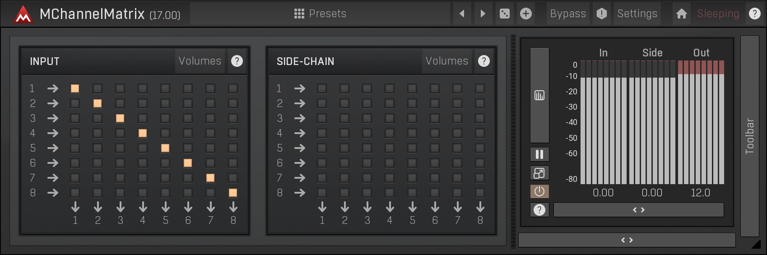This screenshot has width=767, height=255.
Task: Click the random preset dice icon
Action: tap(504, 14)
